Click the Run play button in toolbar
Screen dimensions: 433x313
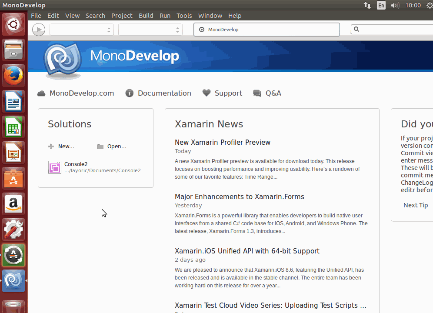pos(39,30)
